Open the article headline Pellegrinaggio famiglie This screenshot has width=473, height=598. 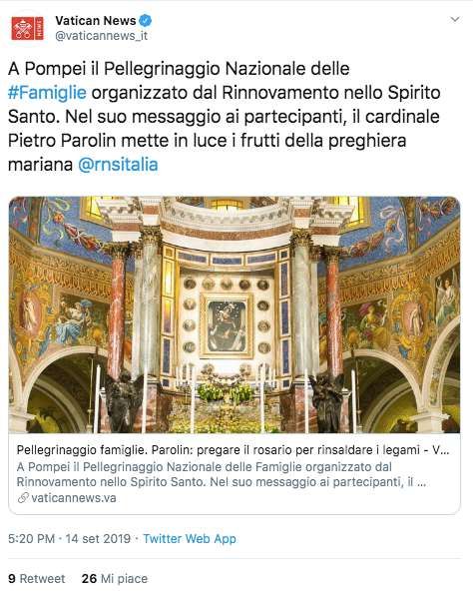coord(233,450)
